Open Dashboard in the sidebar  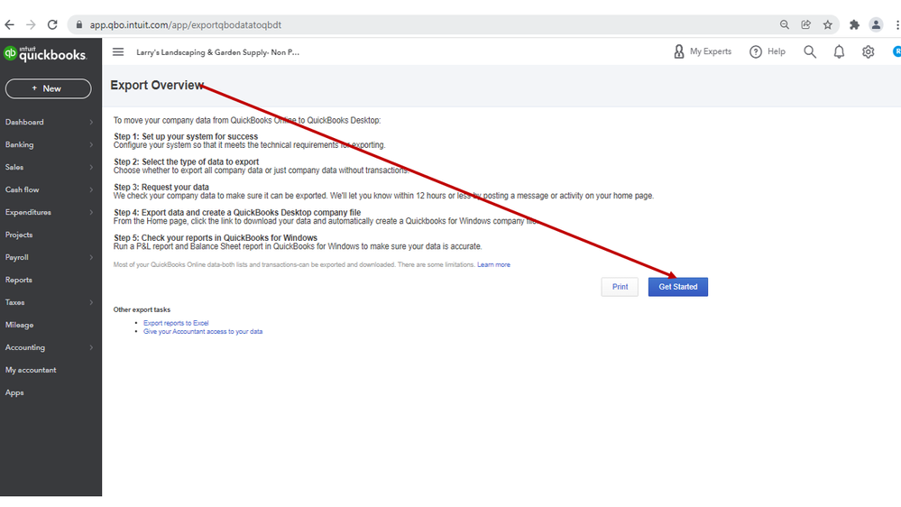click(x=24, y=122)
